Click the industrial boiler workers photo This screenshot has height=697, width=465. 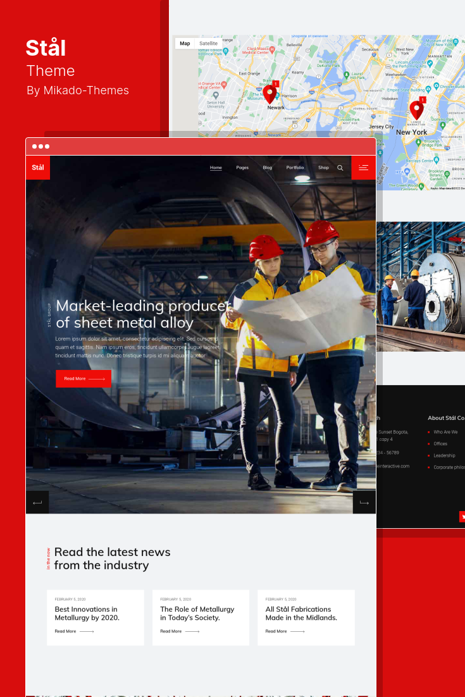421,287
